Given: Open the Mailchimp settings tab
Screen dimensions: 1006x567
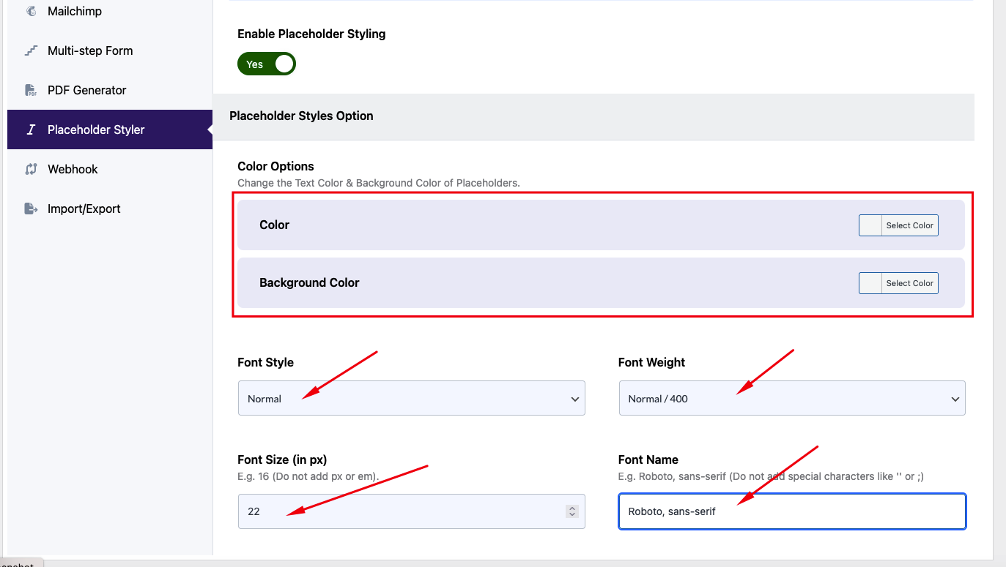Looking at the screenshot, I should (x=110, y=12).
